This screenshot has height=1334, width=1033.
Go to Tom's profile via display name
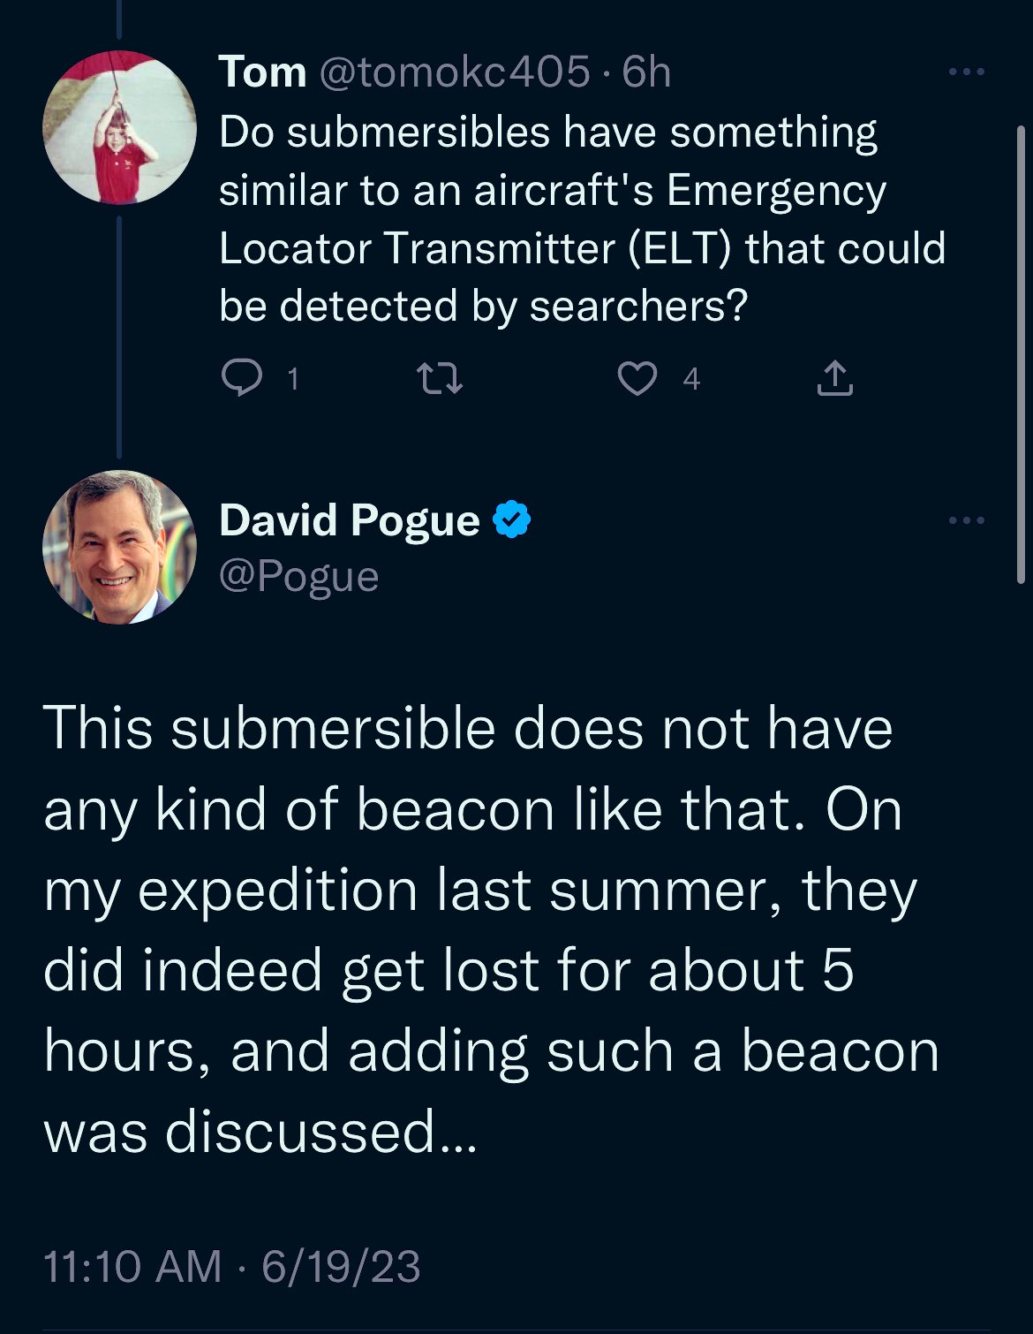coord(262,72)
